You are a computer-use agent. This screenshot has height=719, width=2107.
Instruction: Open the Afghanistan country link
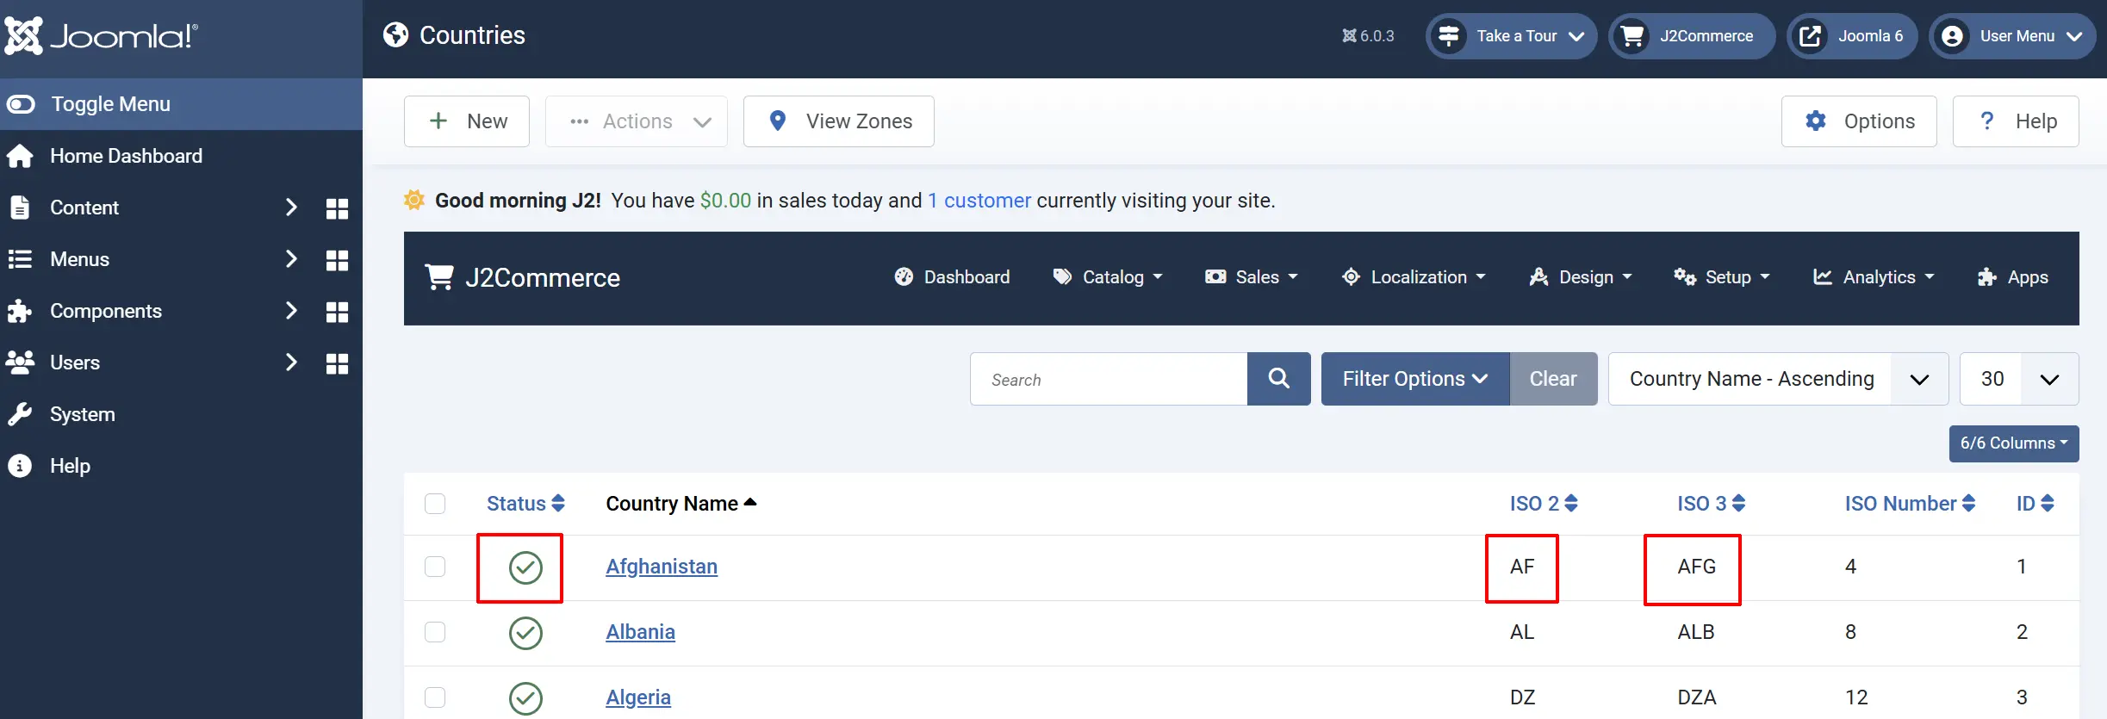click(662, 567)
